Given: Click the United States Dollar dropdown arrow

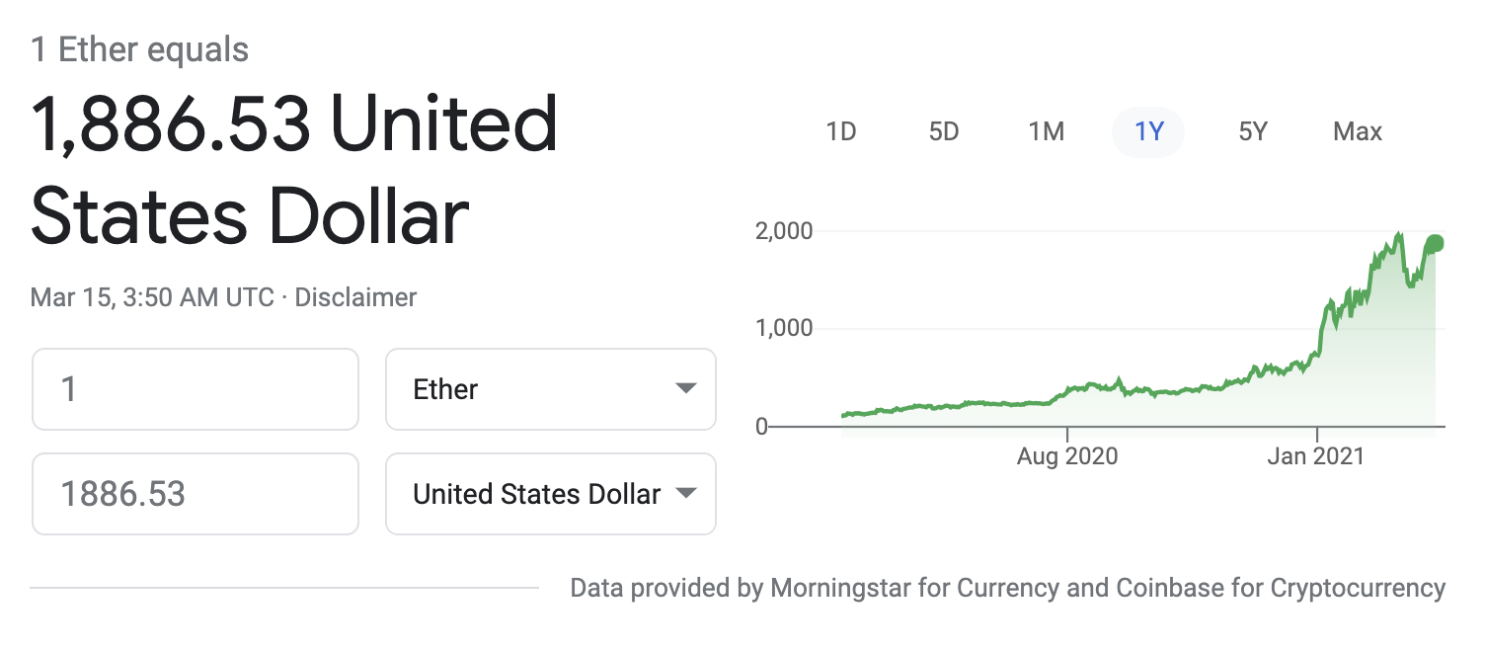Looking at the screenshot, I should [686, 494].
